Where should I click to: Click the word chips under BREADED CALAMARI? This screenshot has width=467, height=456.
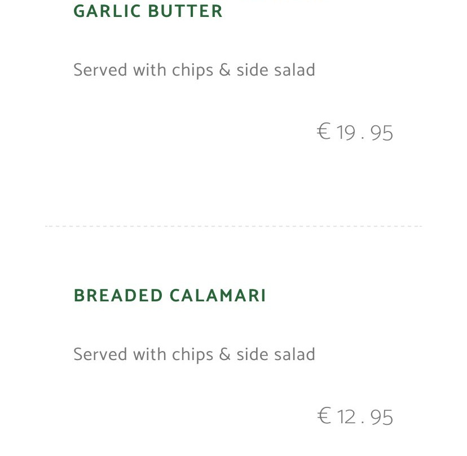192,356
